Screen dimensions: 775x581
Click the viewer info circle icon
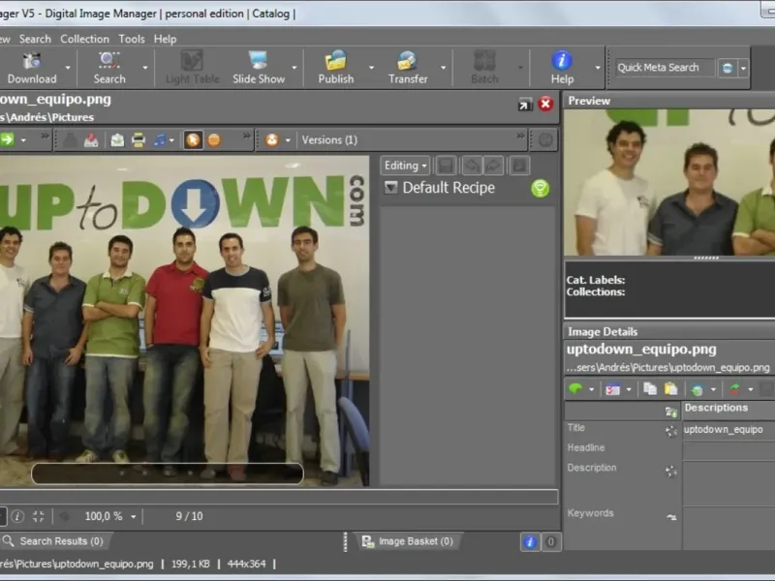17,516
